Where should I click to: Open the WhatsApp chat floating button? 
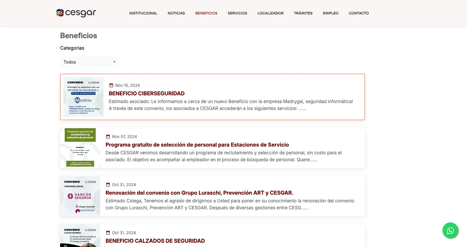[x=450, y=230]
